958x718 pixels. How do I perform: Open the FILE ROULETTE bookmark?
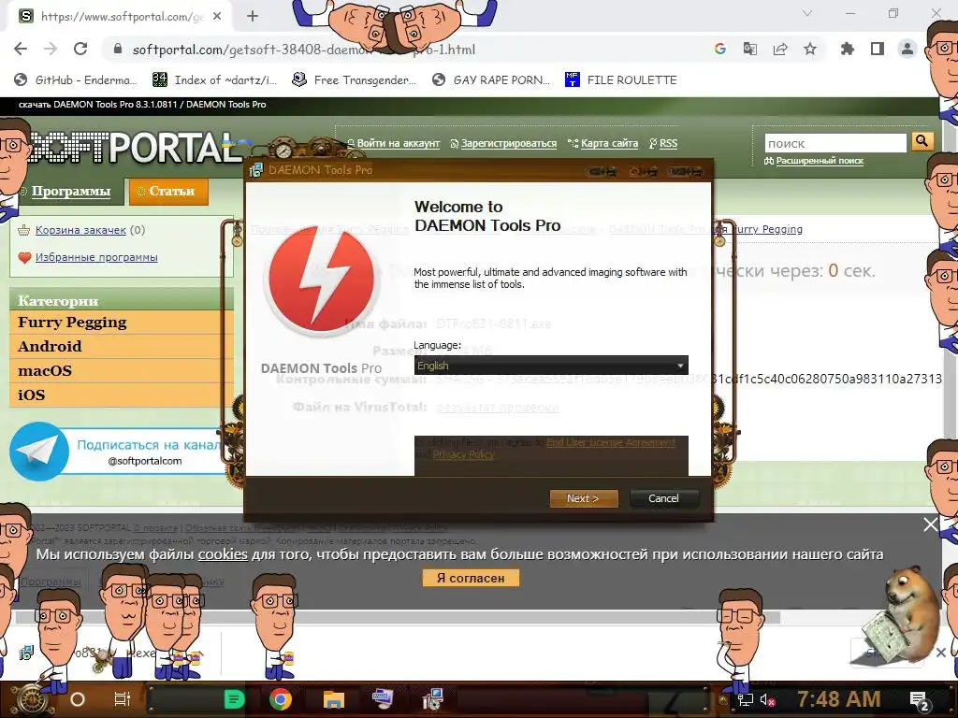[x=621, y=80]
